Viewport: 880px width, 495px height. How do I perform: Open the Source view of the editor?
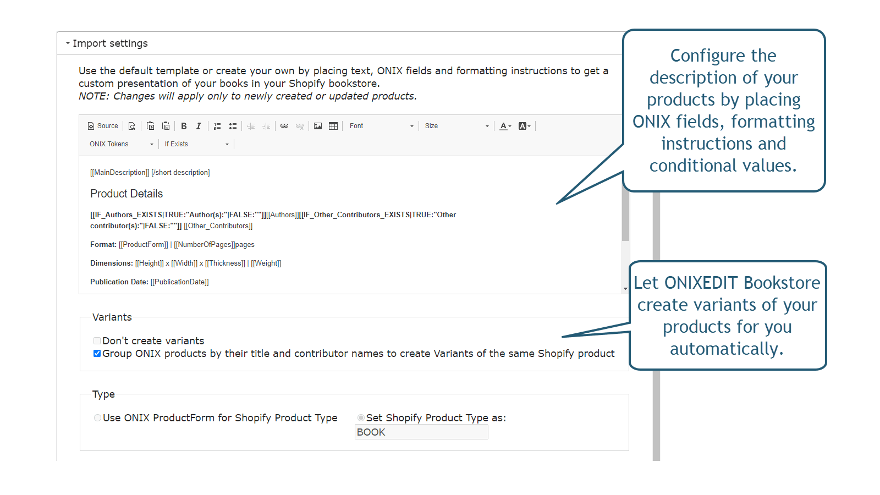click(102, 126)
